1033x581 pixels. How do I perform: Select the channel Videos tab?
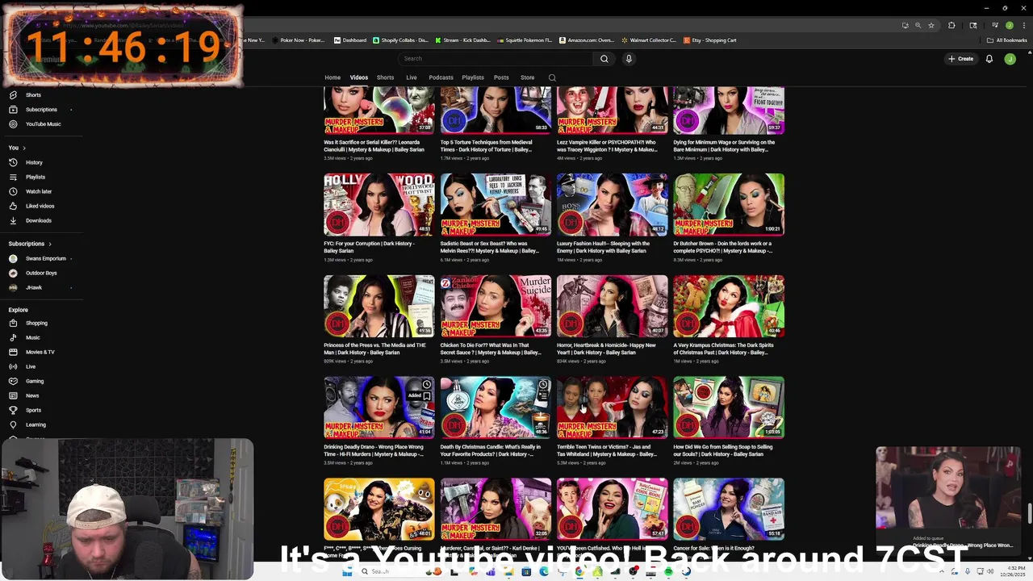point(359,77)
